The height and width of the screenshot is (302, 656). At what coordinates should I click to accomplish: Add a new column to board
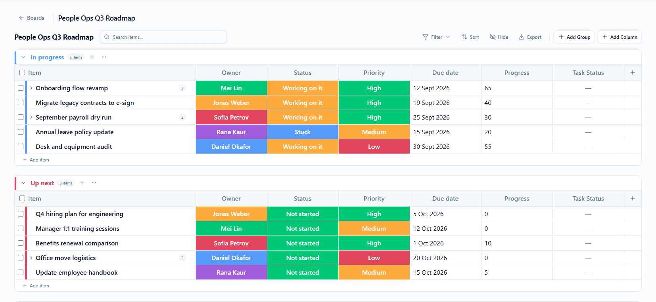click(620, 37)
